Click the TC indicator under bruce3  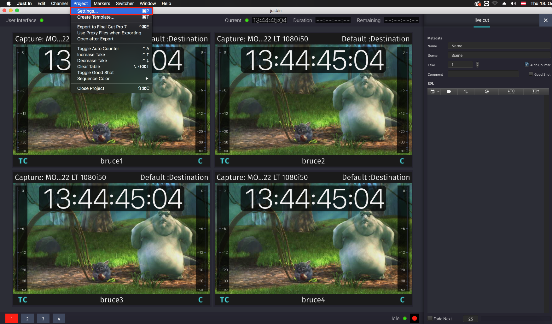pyautogui.click(x=23, y=300)
